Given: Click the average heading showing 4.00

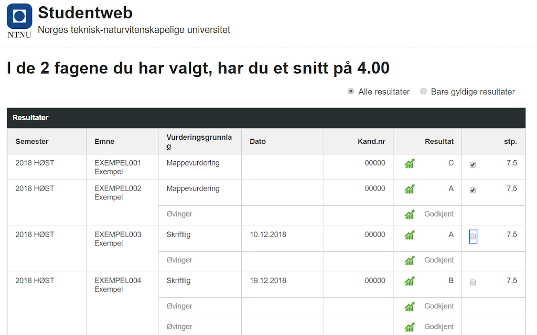Looking at the screenshot, I should point(198,68).
